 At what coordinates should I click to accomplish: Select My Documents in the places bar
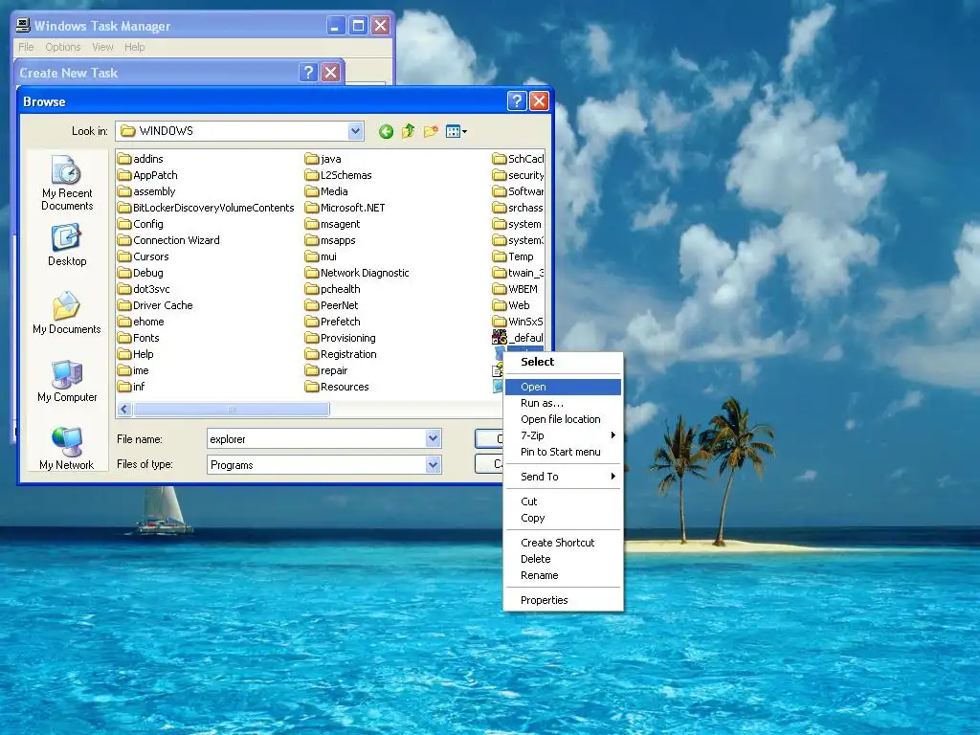pos(67,313)
